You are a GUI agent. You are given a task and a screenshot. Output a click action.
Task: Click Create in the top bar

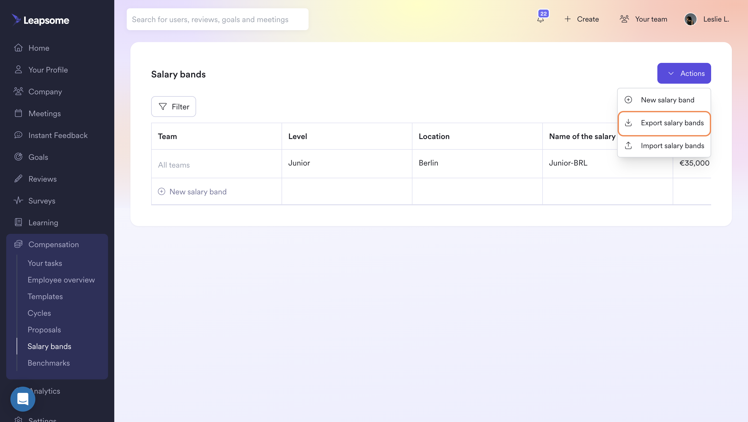588,19
